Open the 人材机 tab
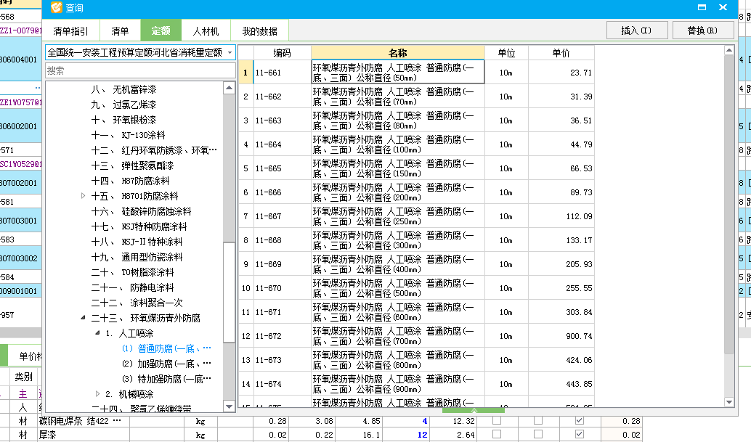Screen dimensions: 751x442 click(x=206, y=31)
